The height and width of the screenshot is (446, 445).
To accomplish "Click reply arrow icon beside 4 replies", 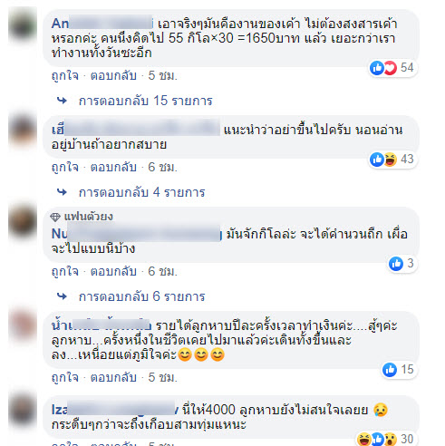I will (x=62, y=192).
